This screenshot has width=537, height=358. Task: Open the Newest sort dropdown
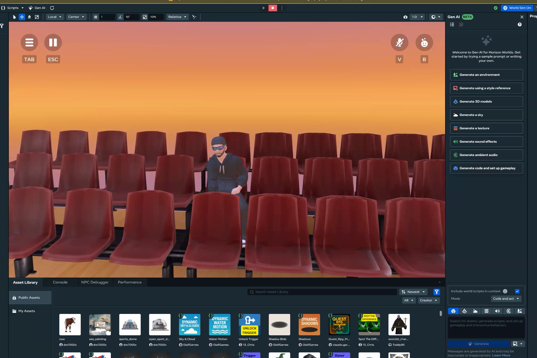point(413,292)
